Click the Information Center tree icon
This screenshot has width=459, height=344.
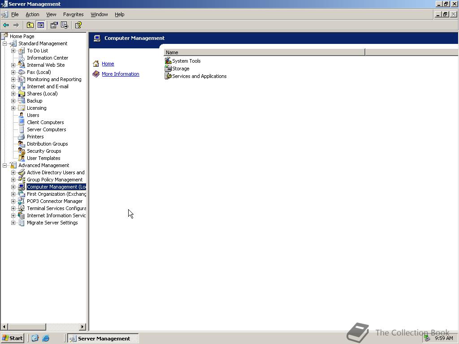(22, 58)
